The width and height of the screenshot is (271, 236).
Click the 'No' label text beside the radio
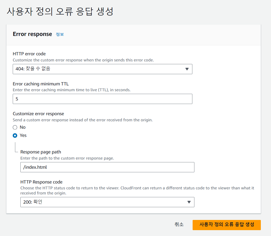tap(23, 127)
